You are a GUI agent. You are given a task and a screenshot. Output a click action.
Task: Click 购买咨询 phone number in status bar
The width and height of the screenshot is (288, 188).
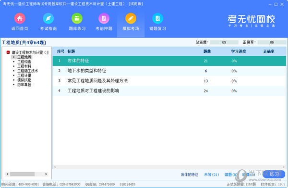point(29,184)
